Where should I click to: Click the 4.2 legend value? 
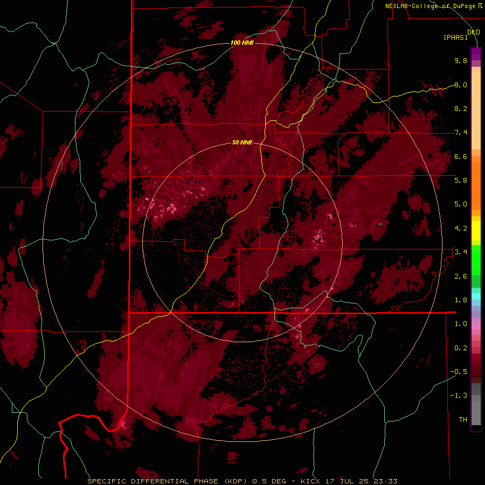point(461,228)
